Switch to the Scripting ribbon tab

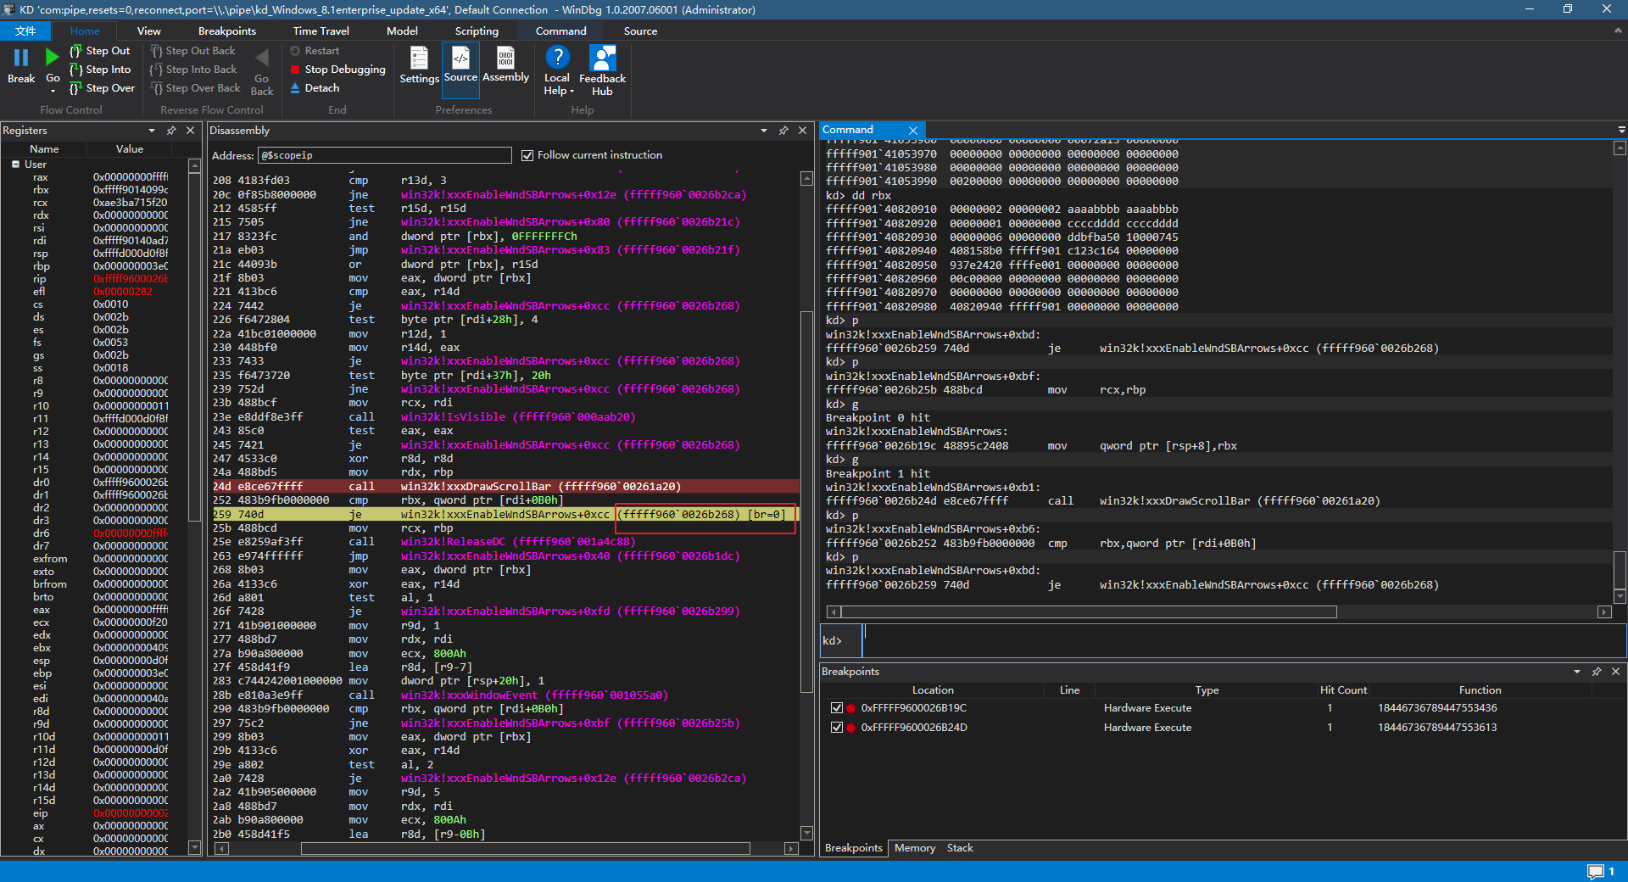click(477, 31)
